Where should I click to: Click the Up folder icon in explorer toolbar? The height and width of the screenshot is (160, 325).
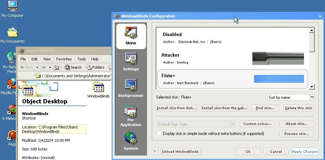click(x=56, y=67)
